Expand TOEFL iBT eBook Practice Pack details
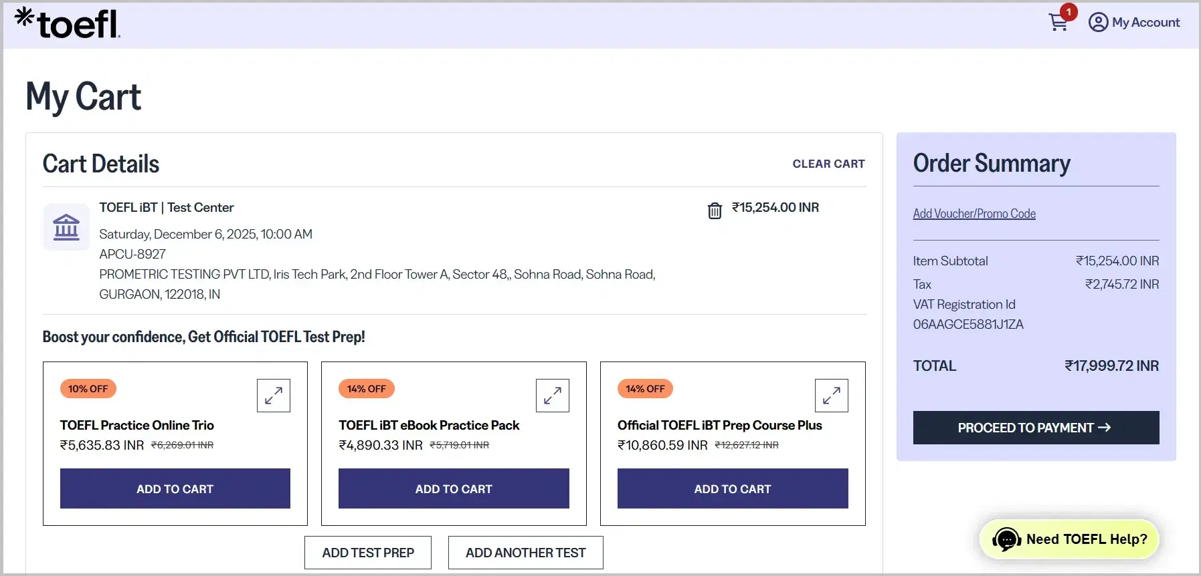 pyautogui.click(x=552, y=396)
